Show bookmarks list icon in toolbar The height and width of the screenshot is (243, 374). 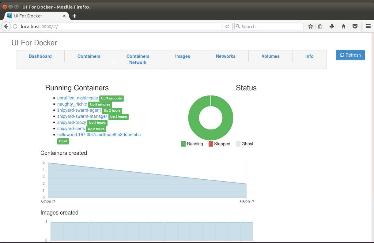click(x=320, y=26)
